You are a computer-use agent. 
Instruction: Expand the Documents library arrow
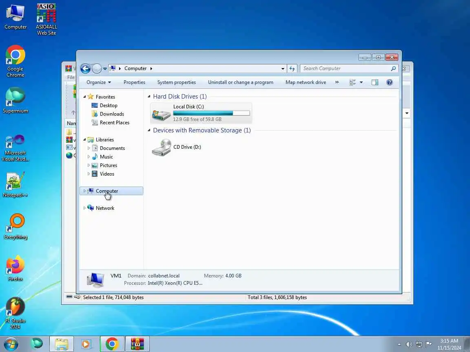tap(89, 148)
